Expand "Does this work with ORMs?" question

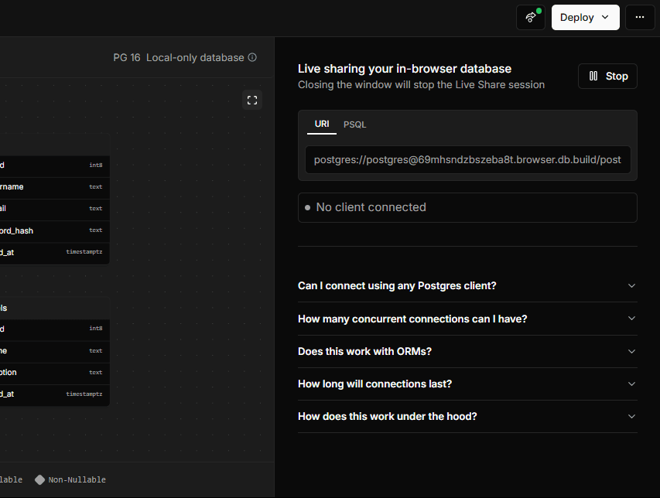coord(467,351)
